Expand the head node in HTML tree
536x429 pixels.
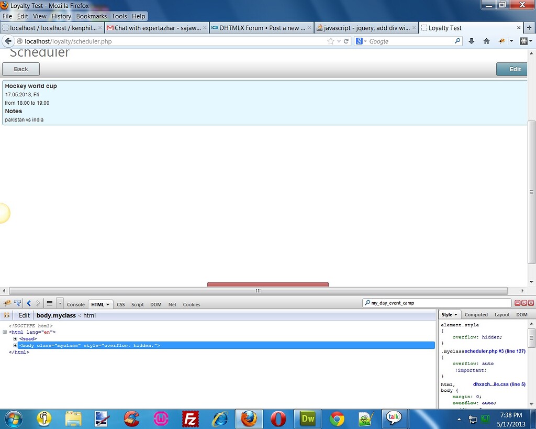click(15, 339)
